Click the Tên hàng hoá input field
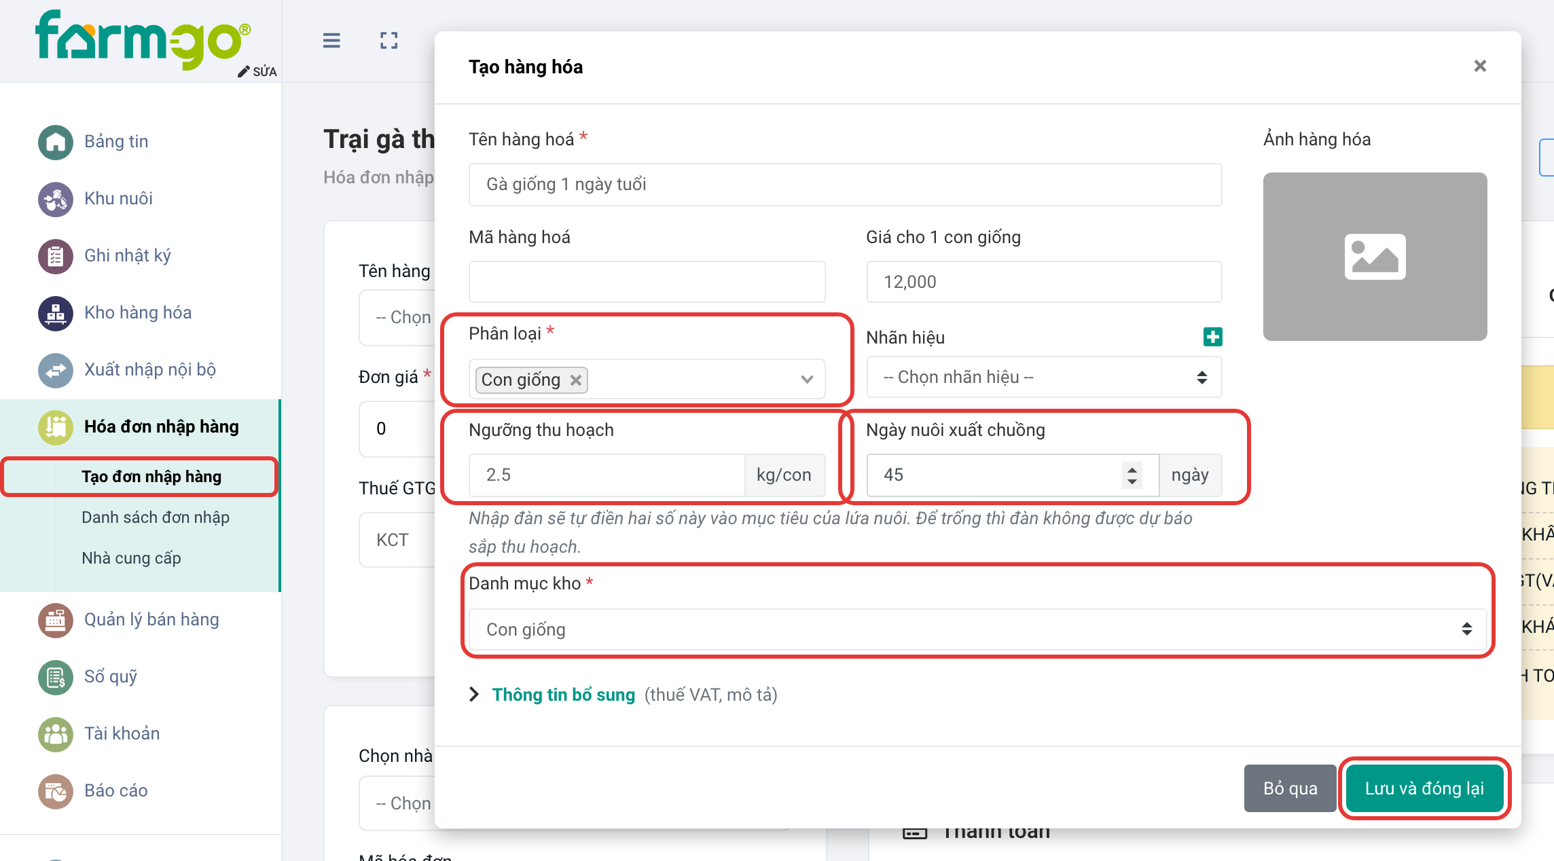The image size is (1554, 861). pos(845,185)
